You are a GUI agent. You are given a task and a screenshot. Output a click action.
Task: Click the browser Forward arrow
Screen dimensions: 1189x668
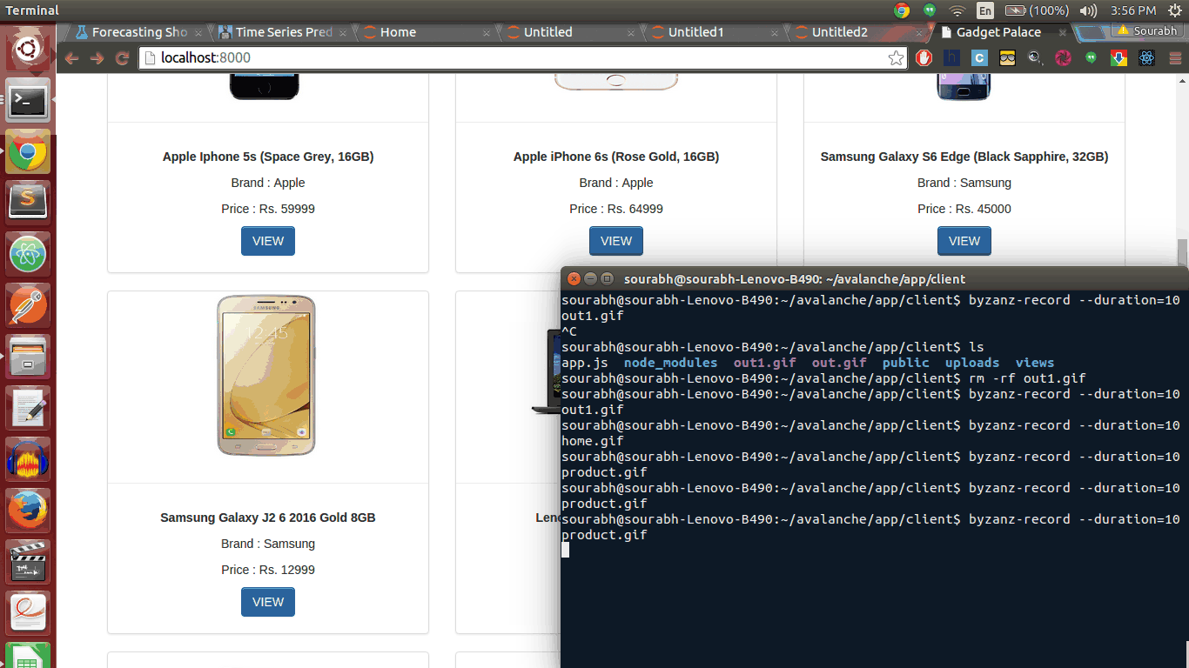point(97,58)
